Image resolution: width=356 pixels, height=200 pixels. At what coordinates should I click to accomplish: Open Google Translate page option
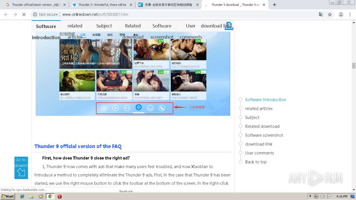321,14
